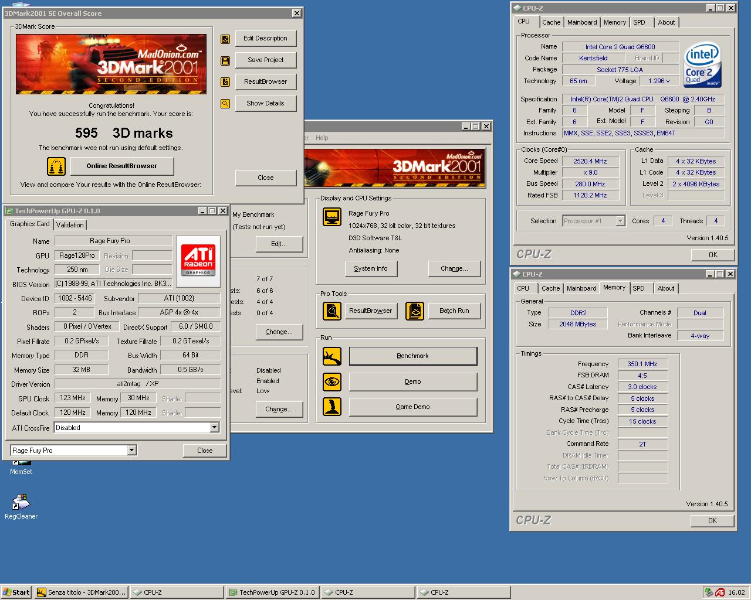Click the Frequency value 350.1 MHz
The image size is (751, 600).
[x=642, y=364]
